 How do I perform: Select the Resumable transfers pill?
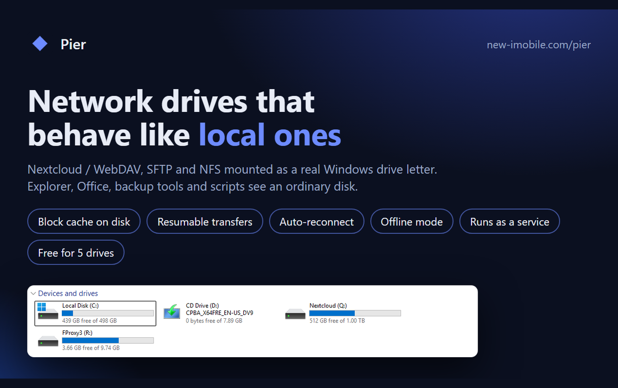tap(205, 222)
